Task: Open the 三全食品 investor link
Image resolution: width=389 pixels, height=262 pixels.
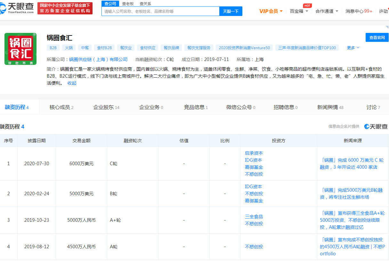Action: coord(254,217)
